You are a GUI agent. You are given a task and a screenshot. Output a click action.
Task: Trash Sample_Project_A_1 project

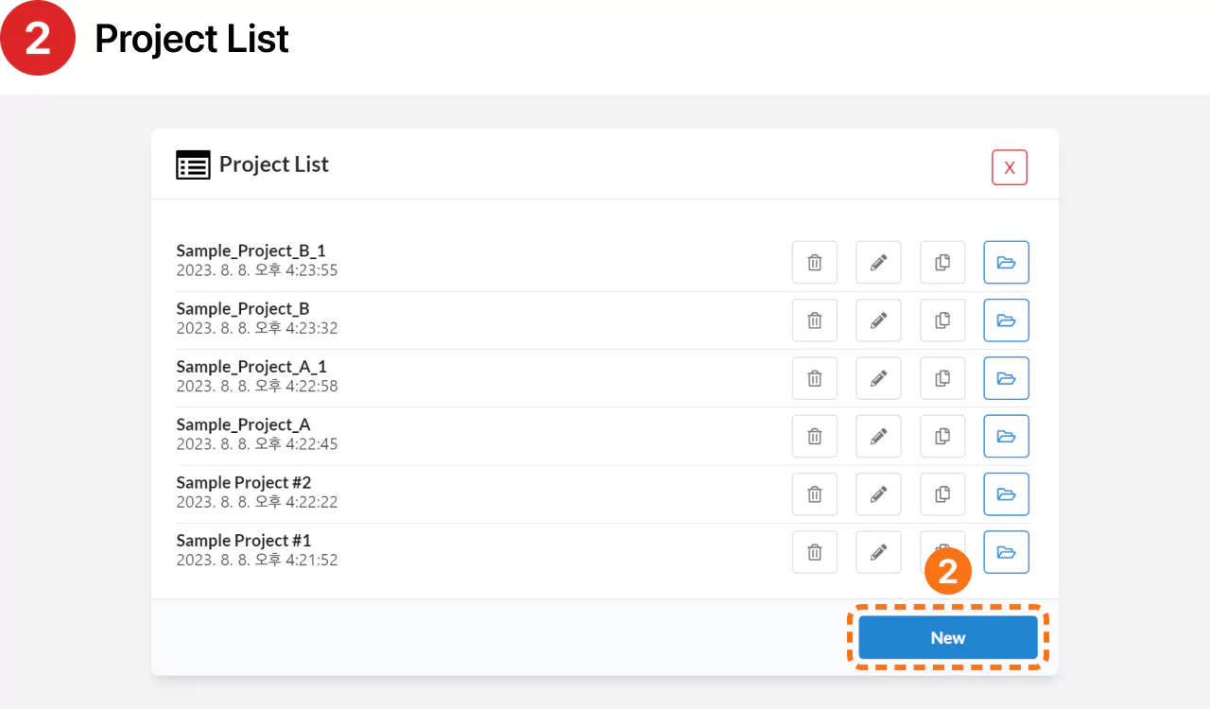click(814, 378)
